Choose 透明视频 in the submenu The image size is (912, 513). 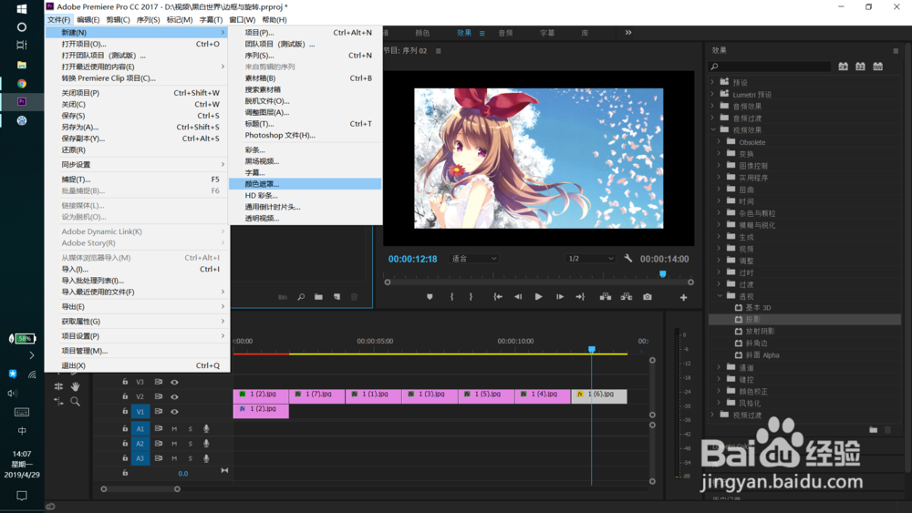pyautogui.click(x=306, y=218)
